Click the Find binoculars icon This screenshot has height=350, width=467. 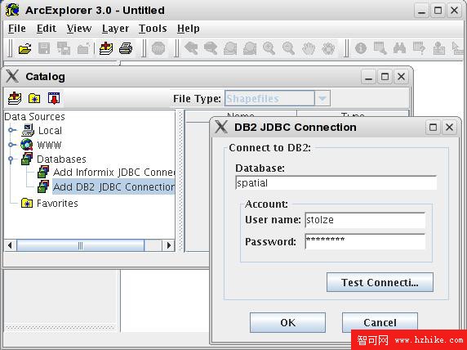tap(400, 48)
